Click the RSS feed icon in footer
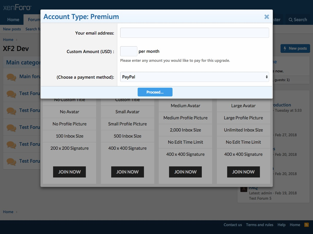Image resolution: width=313 pixels, height=234 pixels. [x=306, y=225]
